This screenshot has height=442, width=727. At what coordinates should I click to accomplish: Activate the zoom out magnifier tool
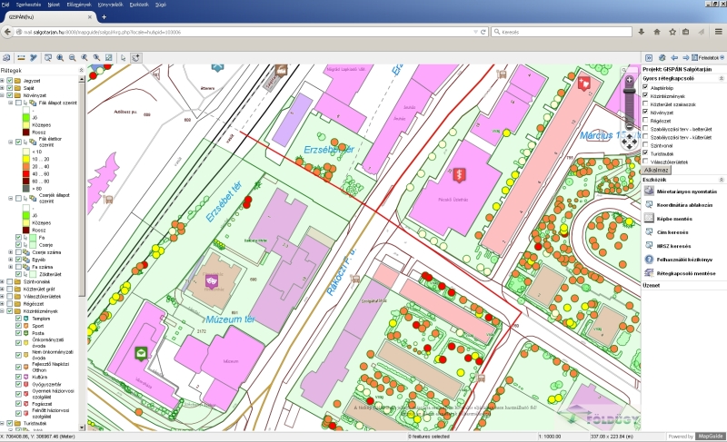[x=71, y=56]
